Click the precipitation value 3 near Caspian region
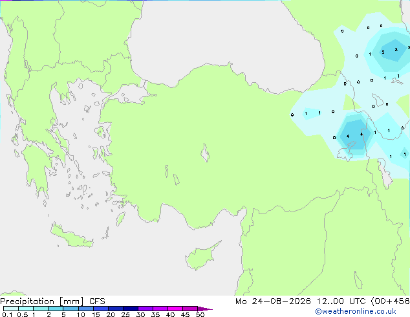 coord(396,49)
